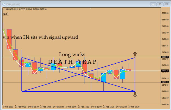Click the 5171.65 price scale label
Viewport: 171px width, 110px height.
[165, 85]
